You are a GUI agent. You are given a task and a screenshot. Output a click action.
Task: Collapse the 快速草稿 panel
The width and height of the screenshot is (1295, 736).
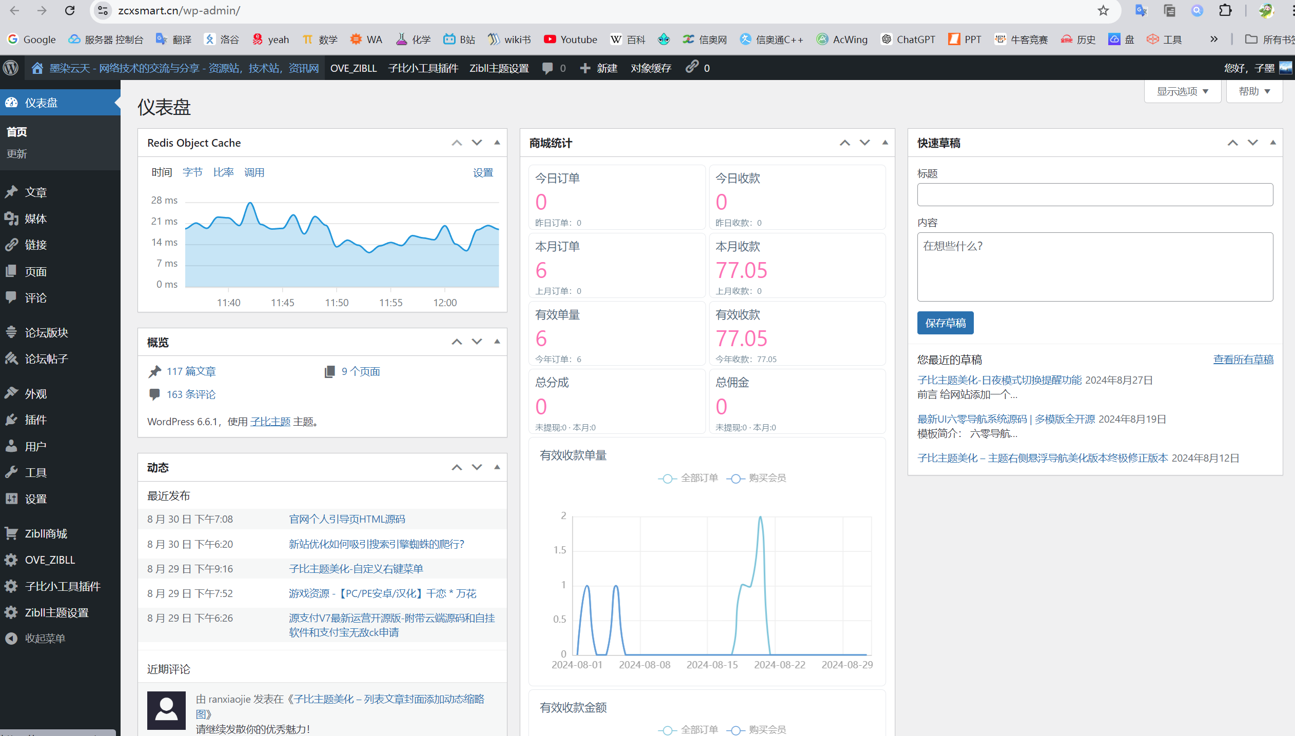[1272, 143]
